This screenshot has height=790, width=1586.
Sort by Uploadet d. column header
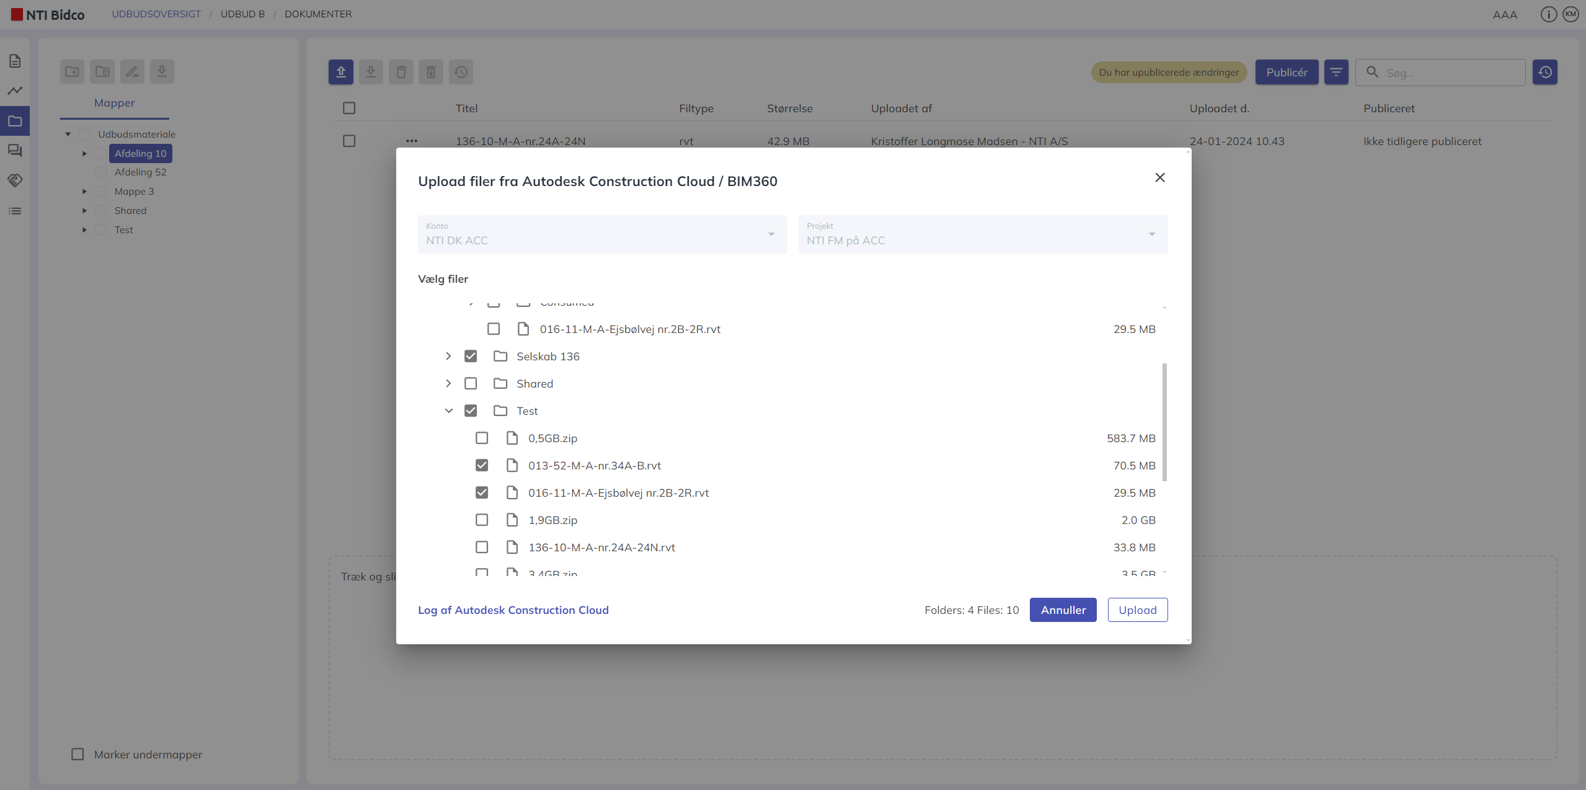click(x=1219, y=108)
